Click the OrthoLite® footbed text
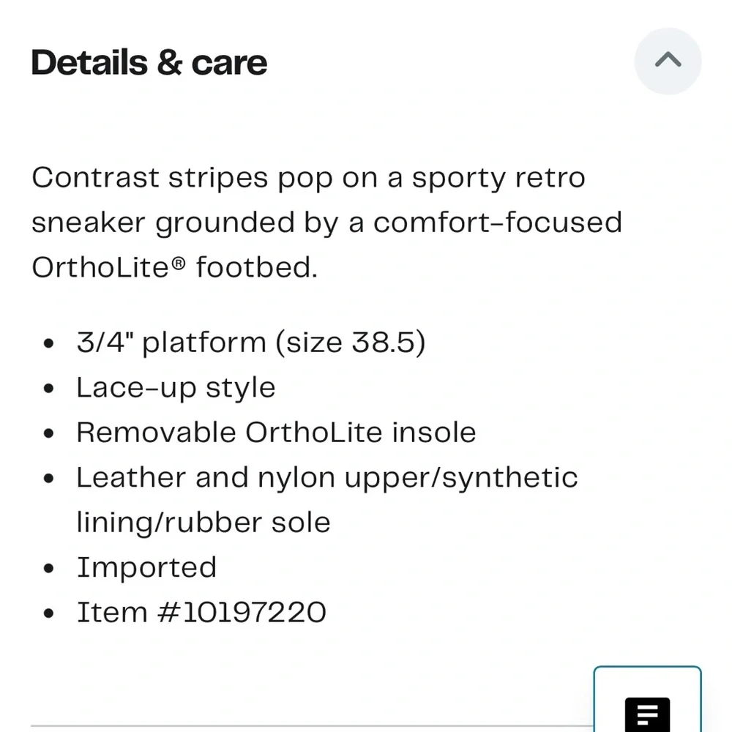Viewport: 732px width, 732px height. [x=174, y=267]
